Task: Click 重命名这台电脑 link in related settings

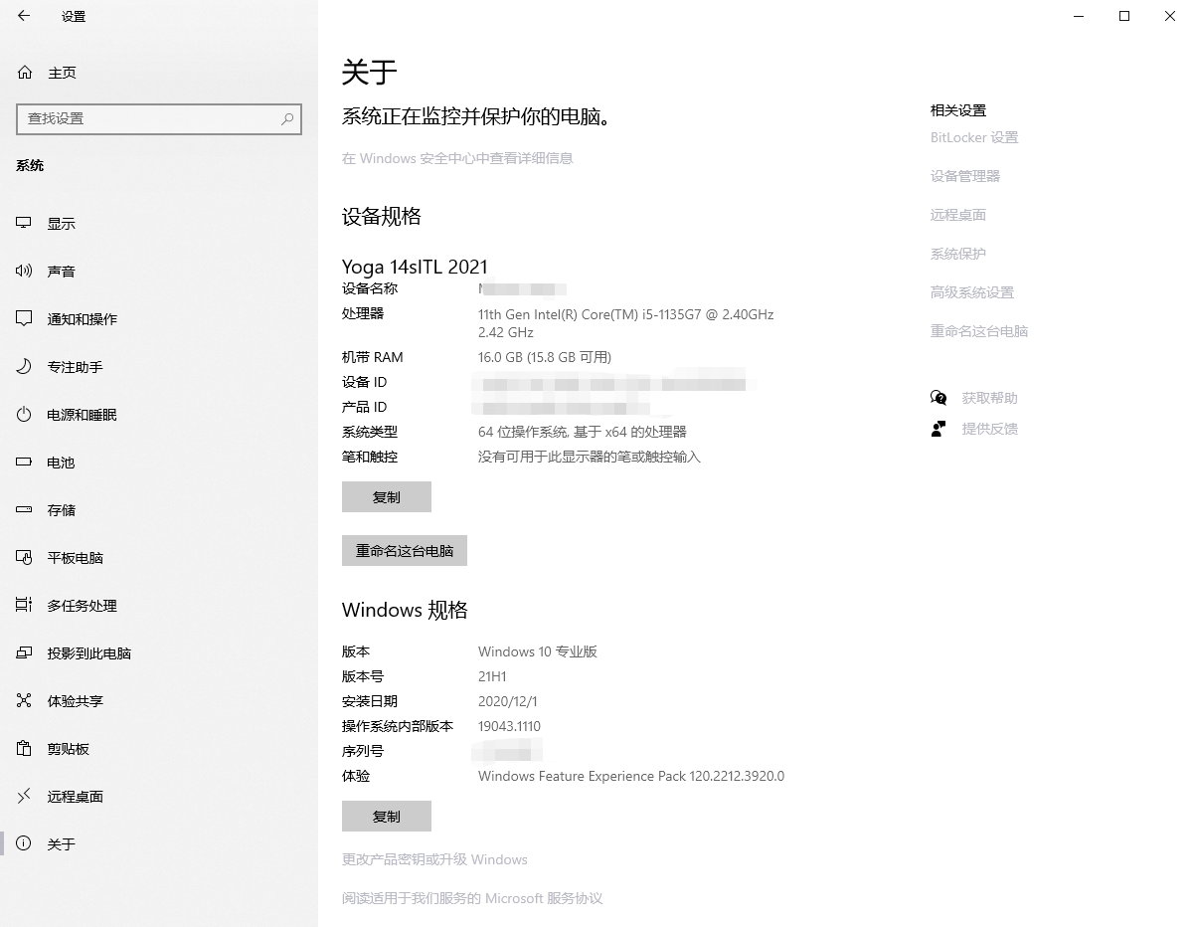Action: 979,331
